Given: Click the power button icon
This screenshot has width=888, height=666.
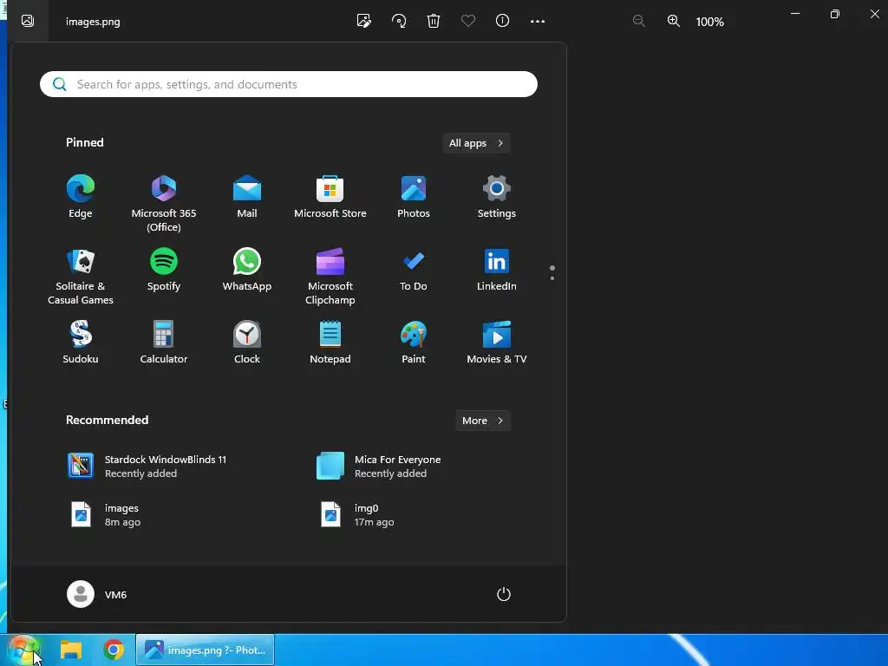Looking at the screenshot, I should [x=504, y=594].
